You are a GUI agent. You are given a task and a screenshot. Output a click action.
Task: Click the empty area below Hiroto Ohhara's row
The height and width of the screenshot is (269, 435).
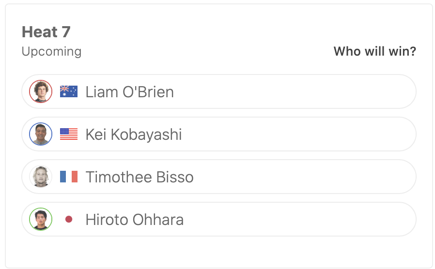[218, 252]
